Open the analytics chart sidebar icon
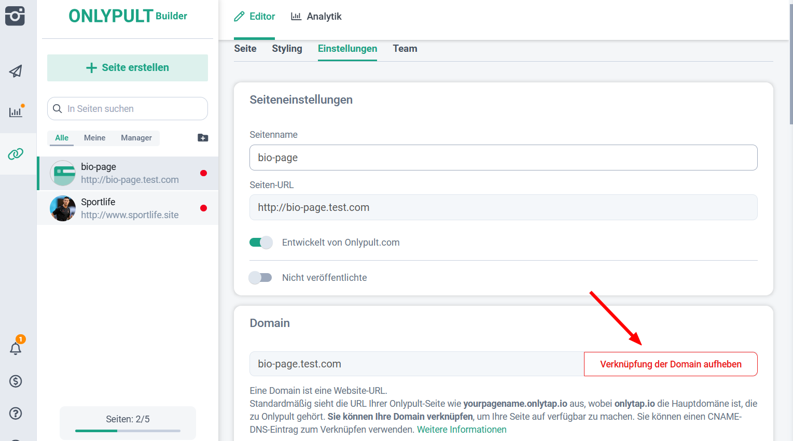793x441 pixels. click(x=16, y=111)
